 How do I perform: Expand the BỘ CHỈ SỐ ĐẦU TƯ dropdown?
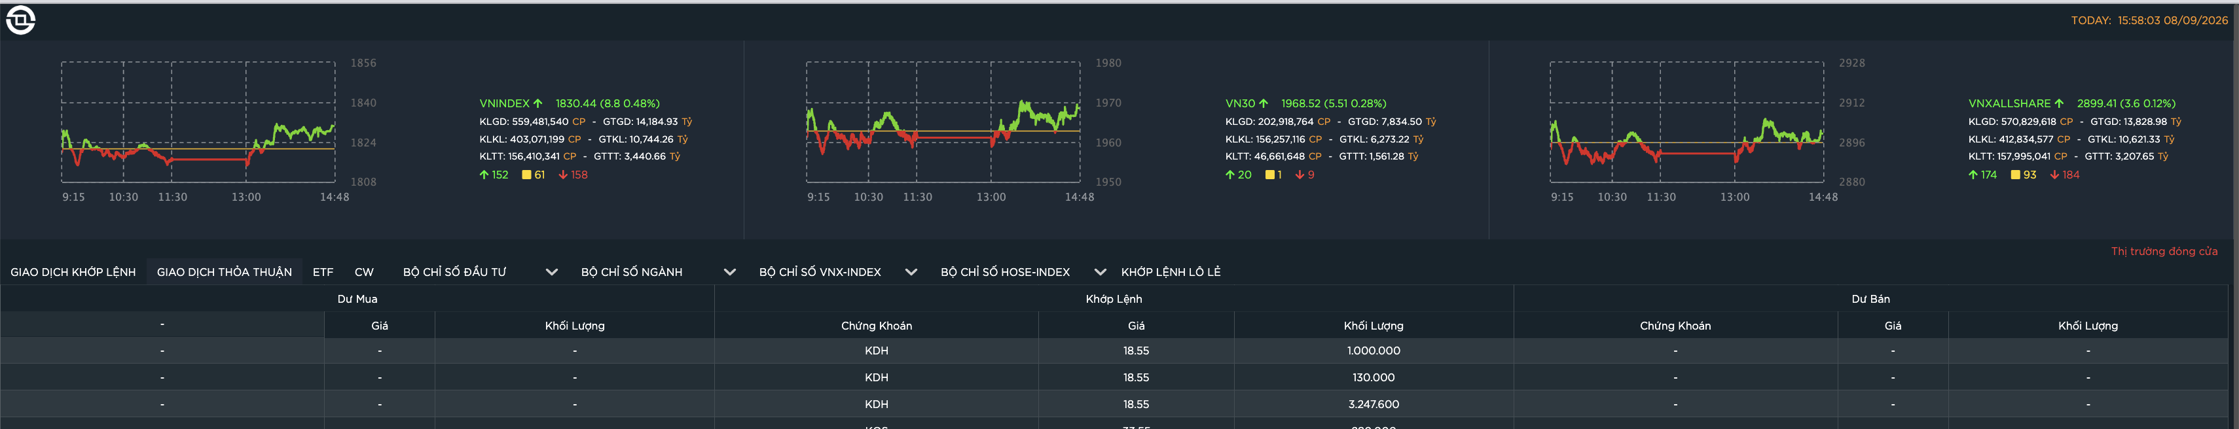(551, 272)
